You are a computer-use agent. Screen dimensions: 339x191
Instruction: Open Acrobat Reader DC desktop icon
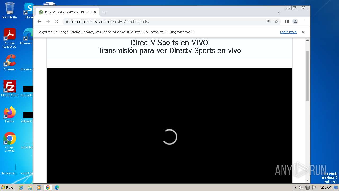pos(10,38)
